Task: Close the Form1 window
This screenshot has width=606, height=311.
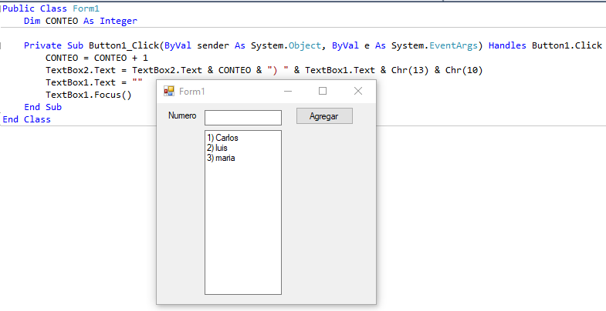Action: (x=358, y=91)
